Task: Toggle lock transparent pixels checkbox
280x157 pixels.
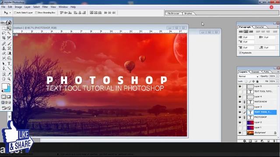Action: (x=246, y=82)
